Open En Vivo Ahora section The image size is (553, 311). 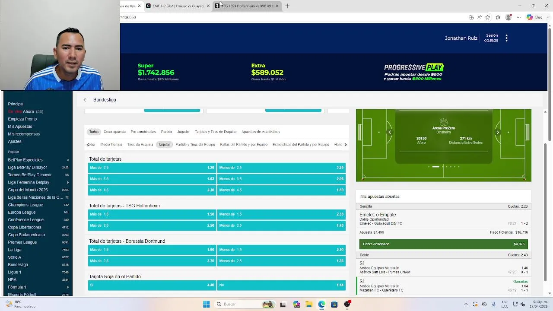click(25, 111)
